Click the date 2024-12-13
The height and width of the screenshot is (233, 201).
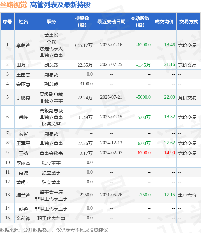point(111,143)
